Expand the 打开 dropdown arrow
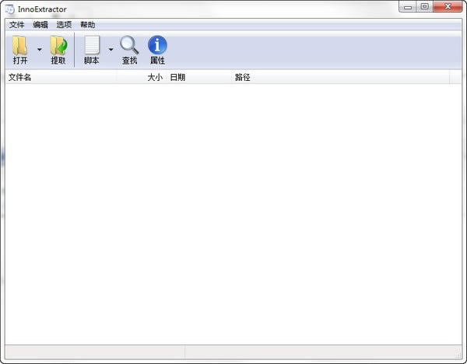The height and width of the screenshot is (364, 467). click(x=40, y=50)
